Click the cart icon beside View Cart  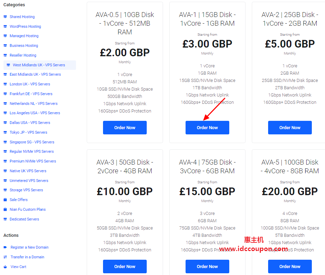(5, 267)
